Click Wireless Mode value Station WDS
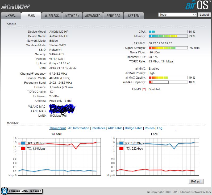The height and width of the screenshot is (195, 212). tap(58, 45)
